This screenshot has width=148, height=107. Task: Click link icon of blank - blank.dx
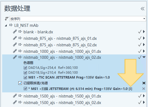[15, 32]
